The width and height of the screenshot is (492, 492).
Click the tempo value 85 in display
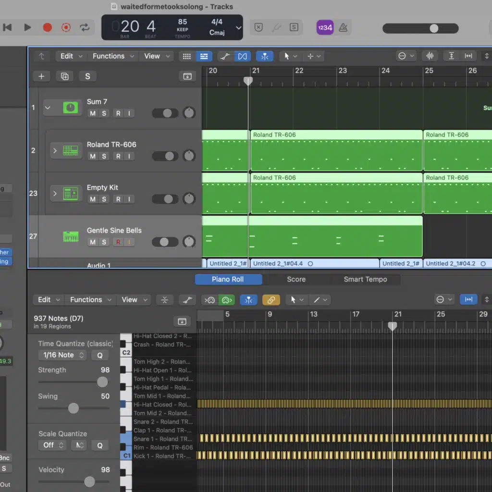tap(183, 22)
